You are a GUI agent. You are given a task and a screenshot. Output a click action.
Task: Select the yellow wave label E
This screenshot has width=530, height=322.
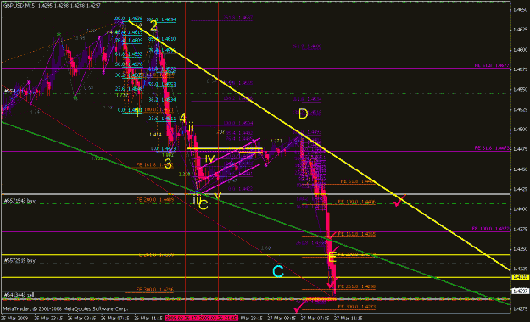pos(332,257)
